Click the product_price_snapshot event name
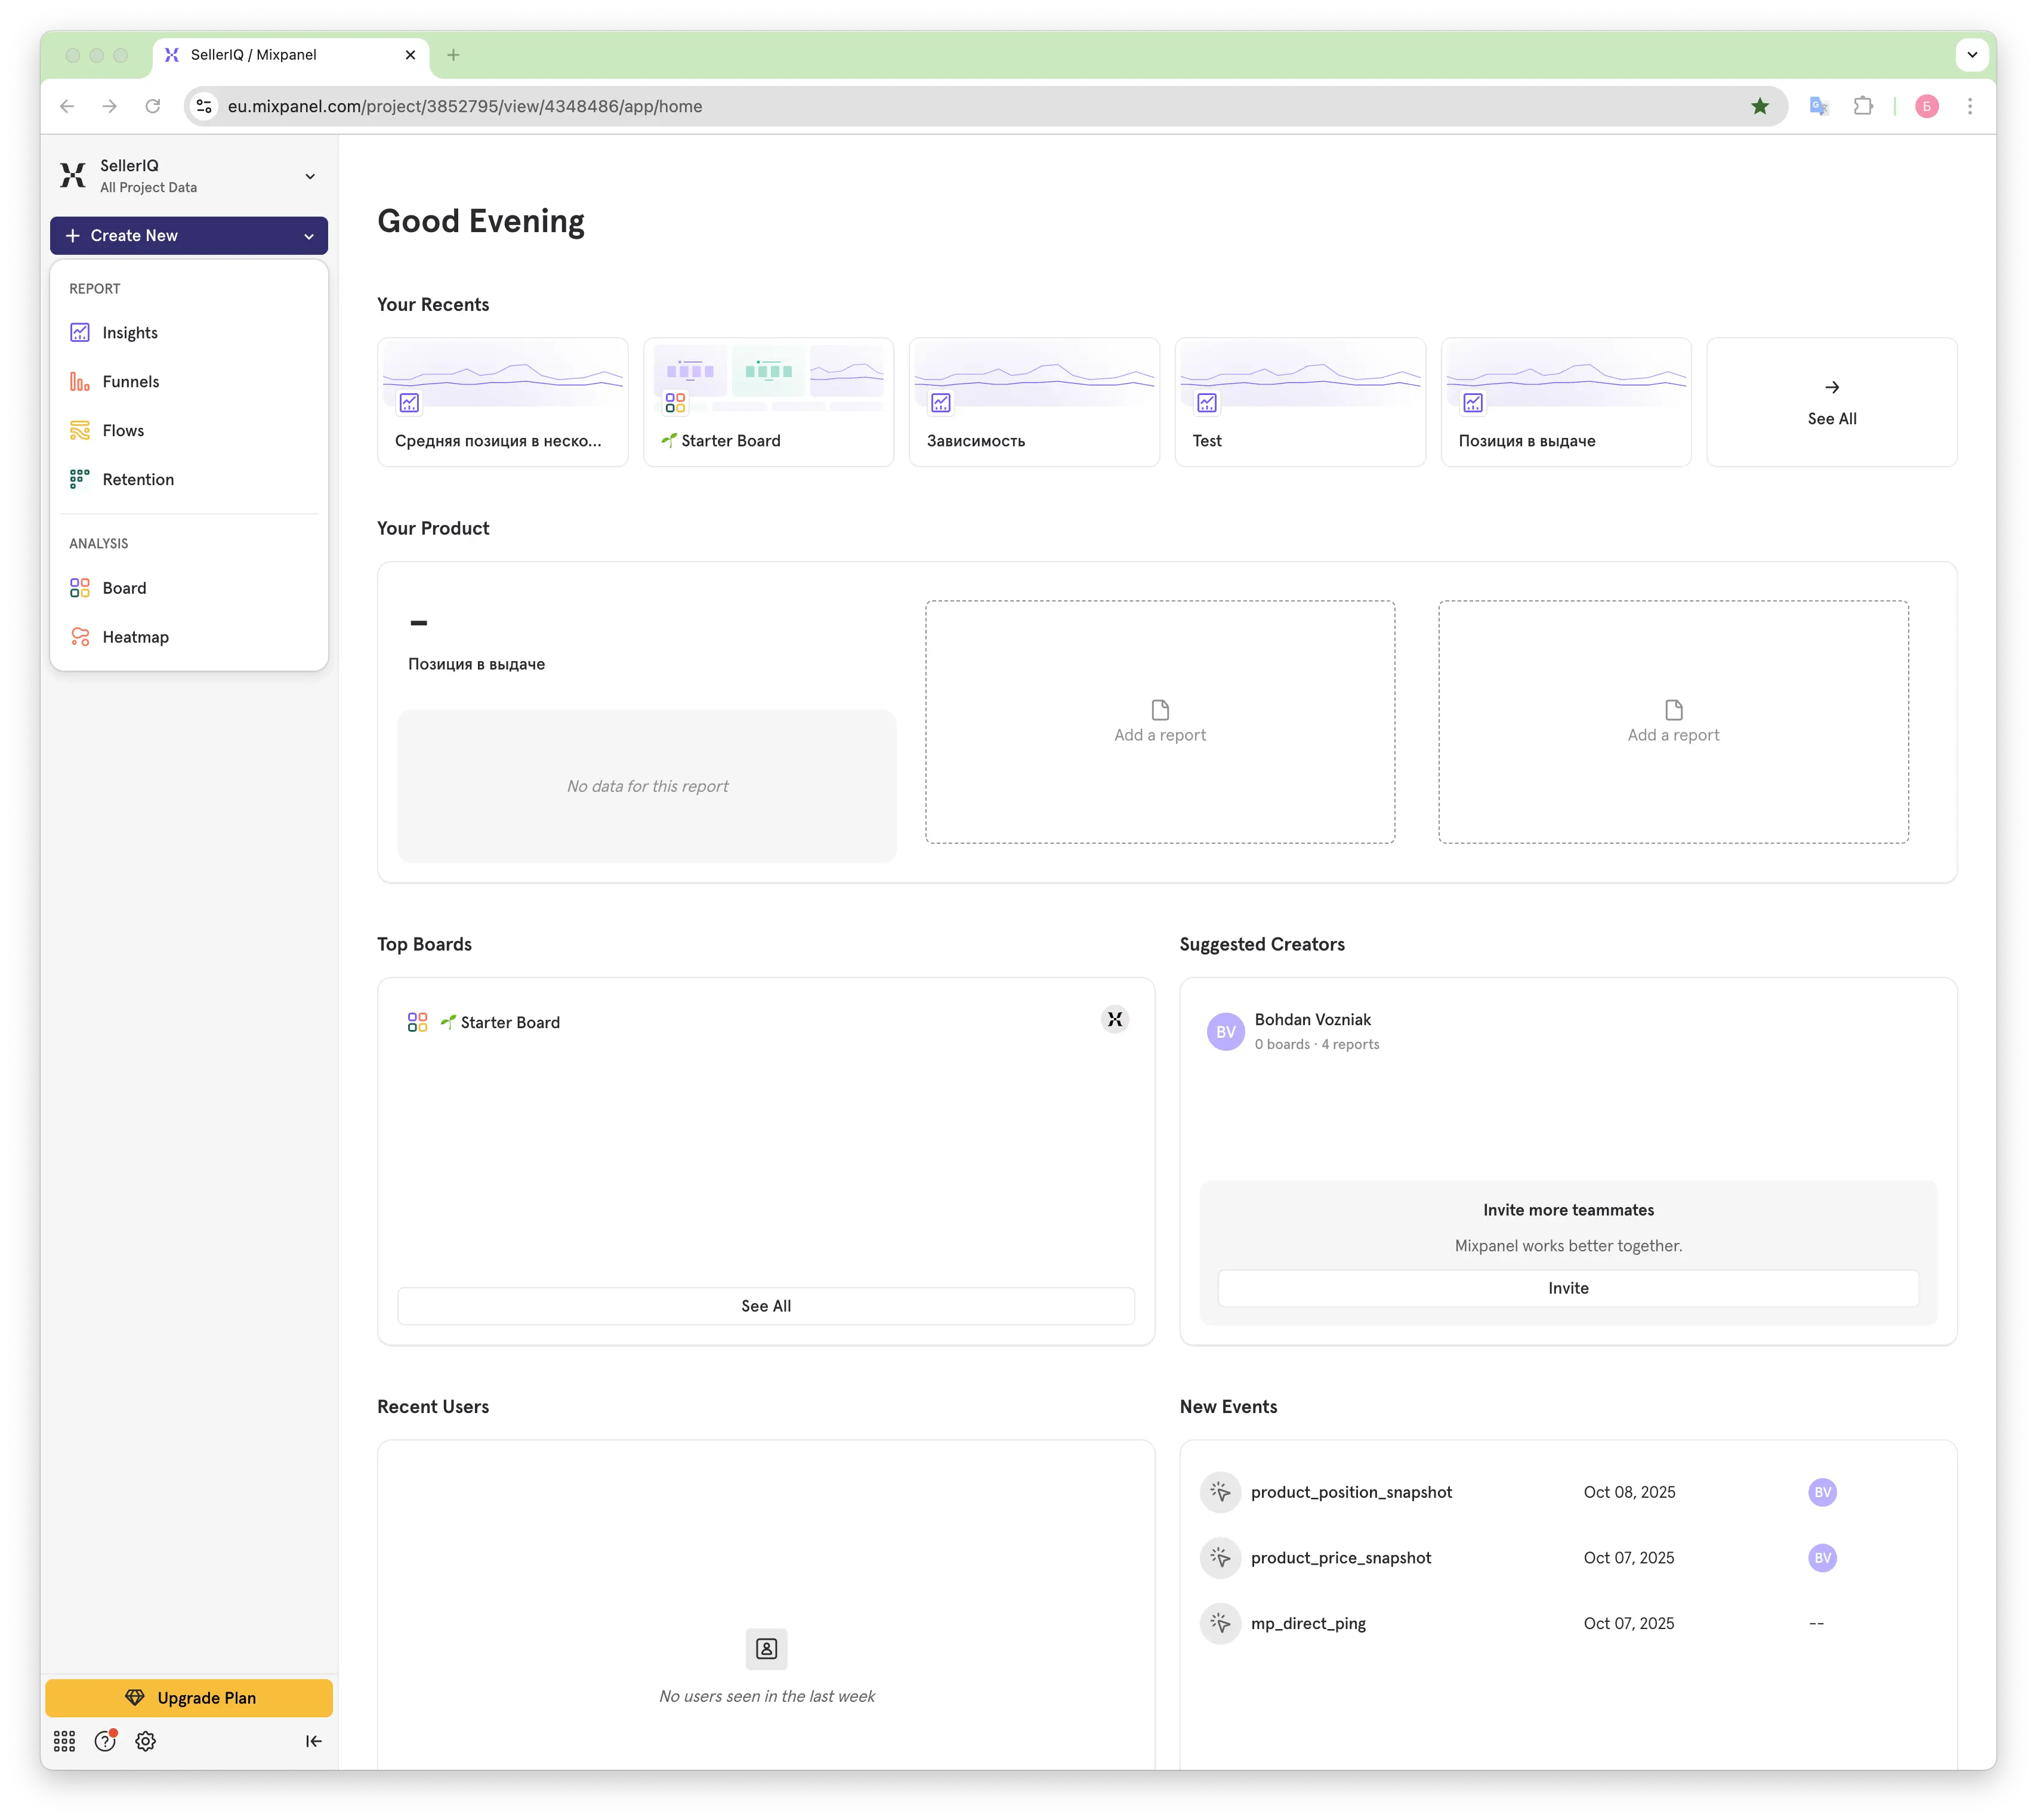Screen dimensions: 2037x1820 1341,1558
